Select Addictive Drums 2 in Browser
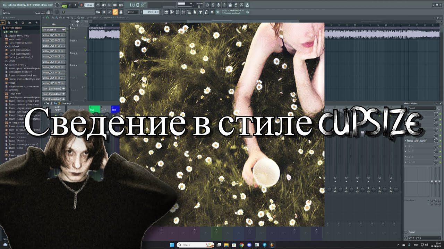Image resolution: width=444 pixels, height=249 pixels. (x=17, y=65)
